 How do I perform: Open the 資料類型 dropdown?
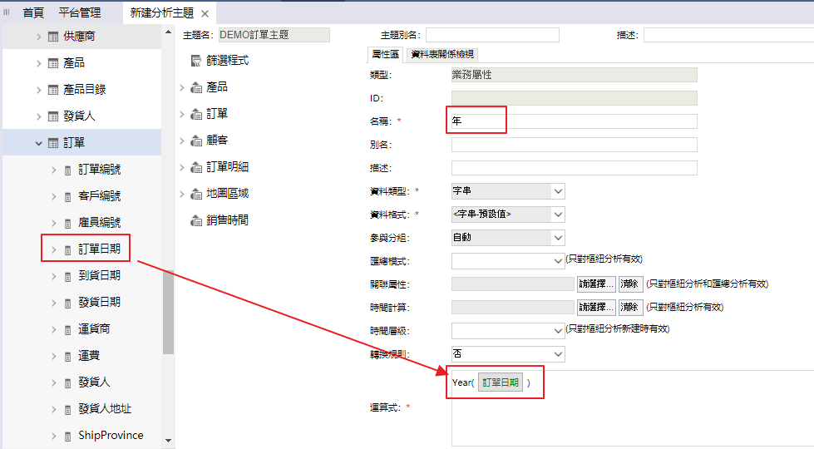(x=557, y=191)
